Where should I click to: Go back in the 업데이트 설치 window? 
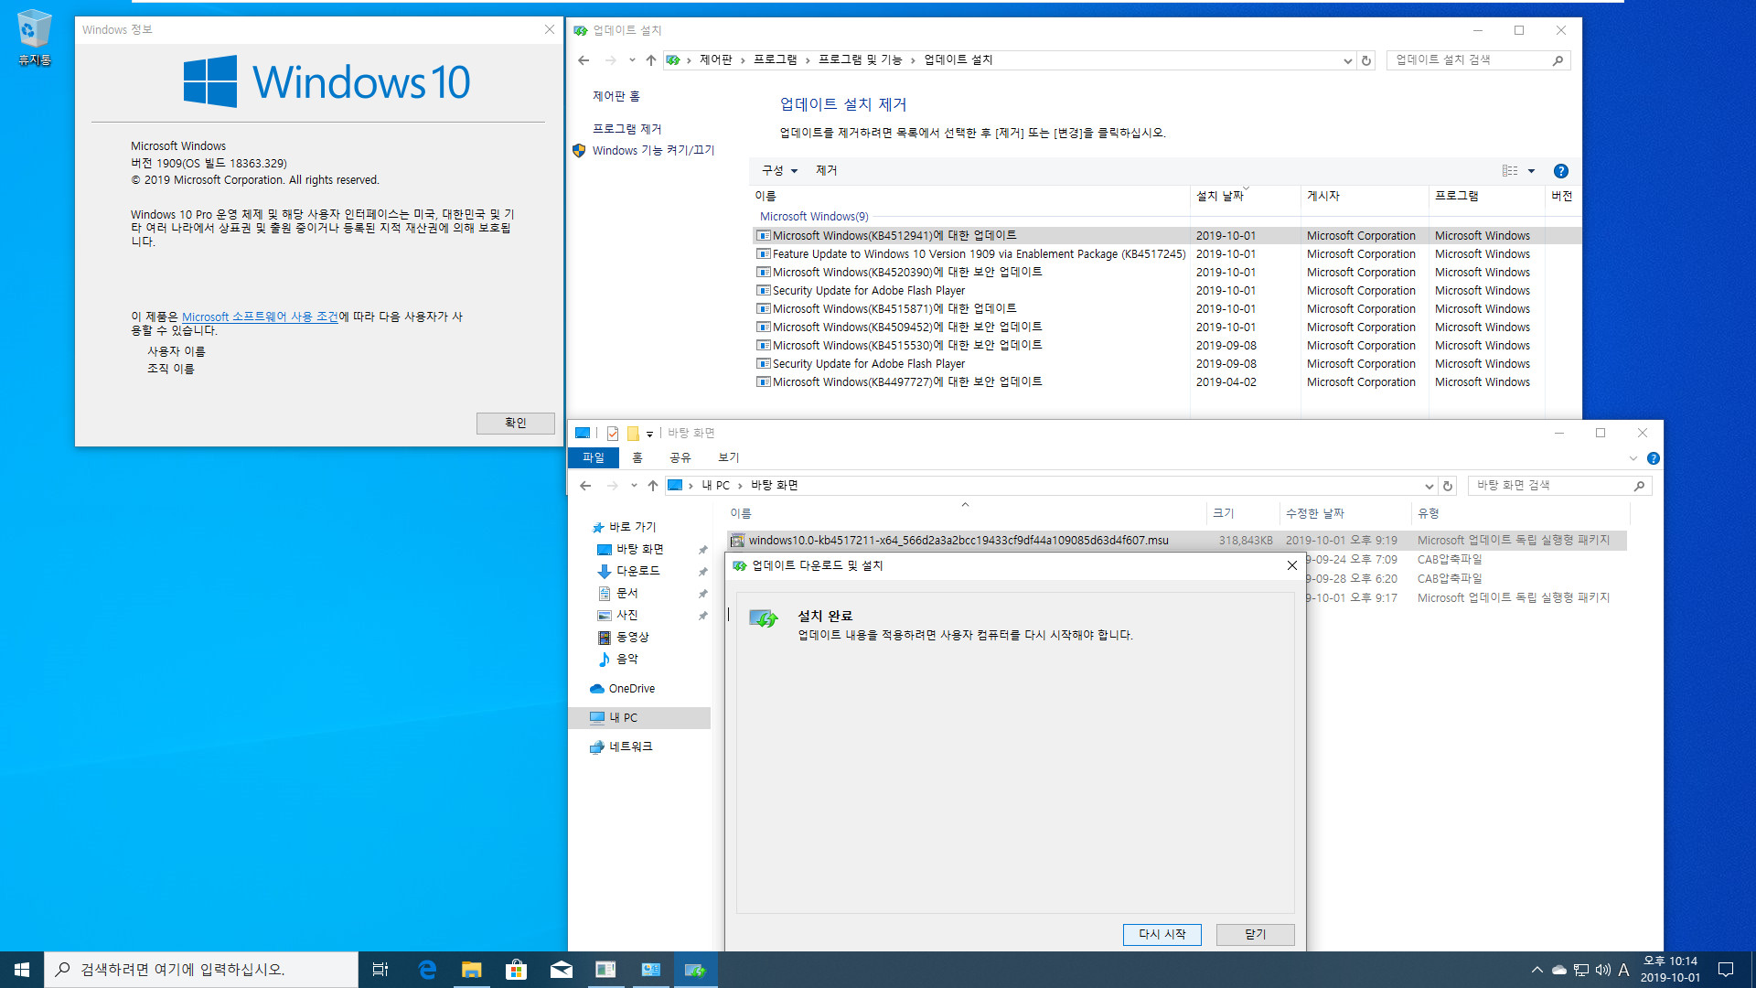(x=584, y=60)
